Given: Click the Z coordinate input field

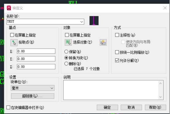Looking at the screenshot, I should 36,67.
